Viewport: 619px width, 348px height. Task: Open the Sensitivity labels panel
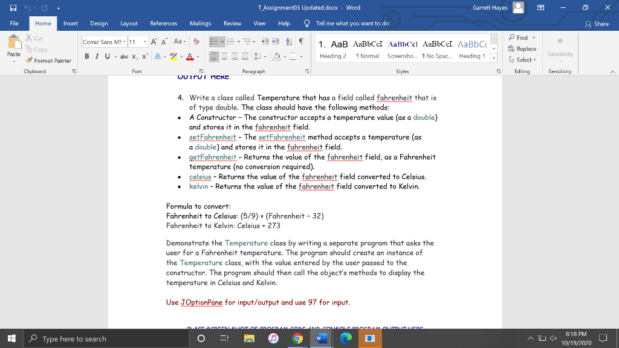[560, 51]
